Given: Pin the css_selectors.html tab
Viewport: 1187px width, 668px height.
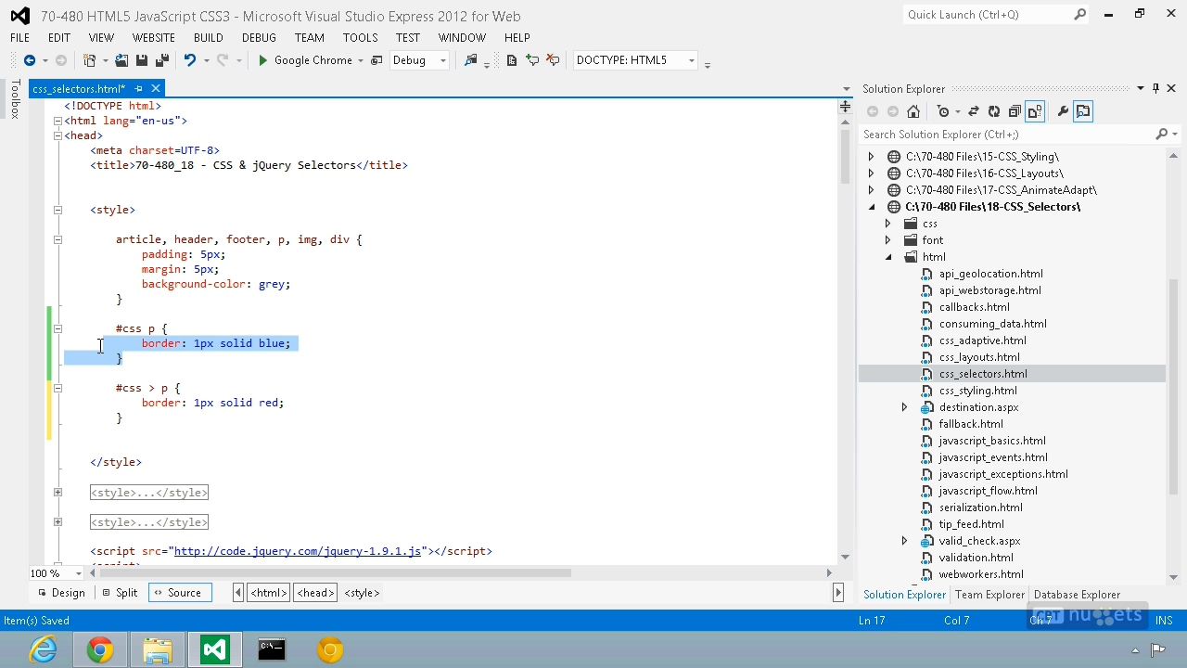Looking at the screenshot, I should pos(138,89).
